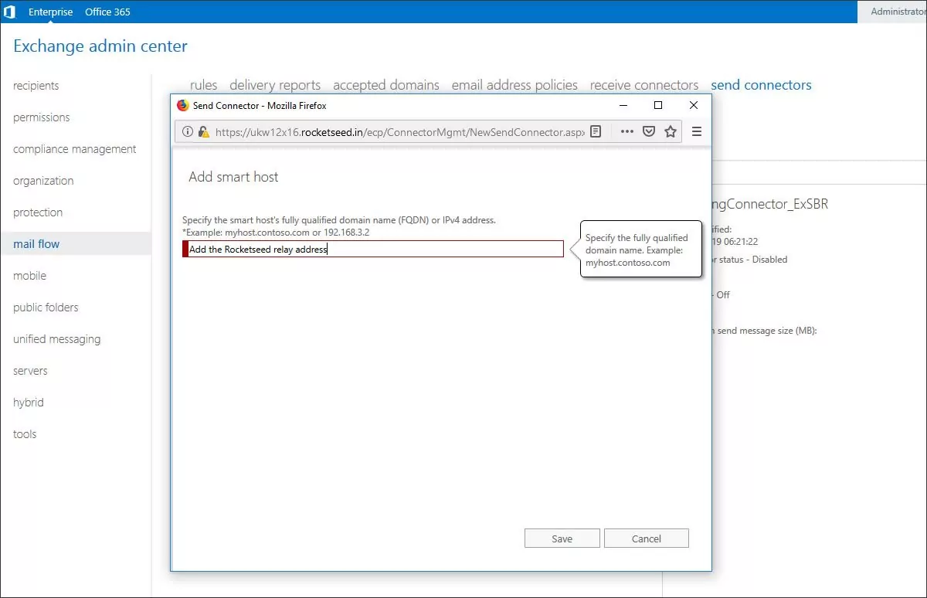Open the Firefox hamburger menu
Screen dimensions: 927x598
(697, 132)
